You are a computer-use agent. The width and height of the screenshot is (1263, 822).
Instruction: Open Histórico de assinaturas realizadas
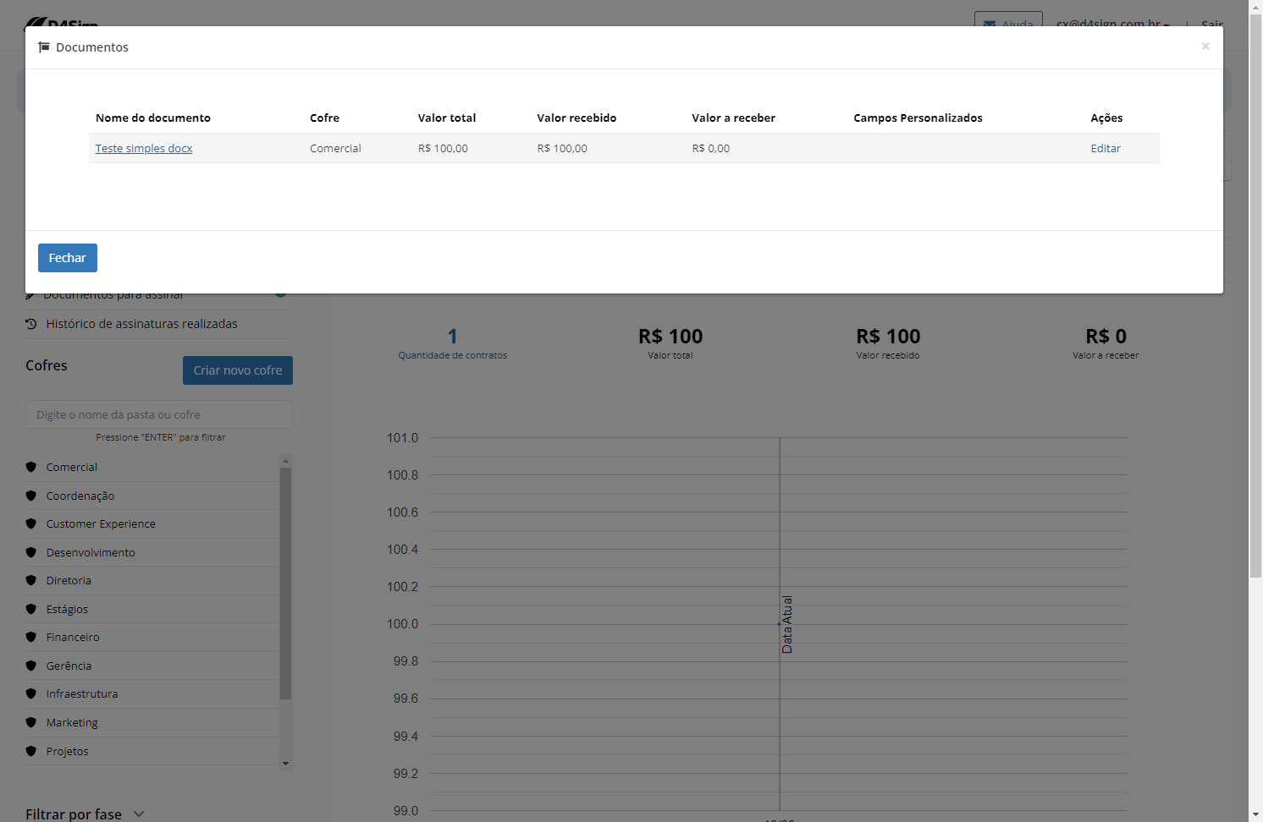[x=141, y=324]
